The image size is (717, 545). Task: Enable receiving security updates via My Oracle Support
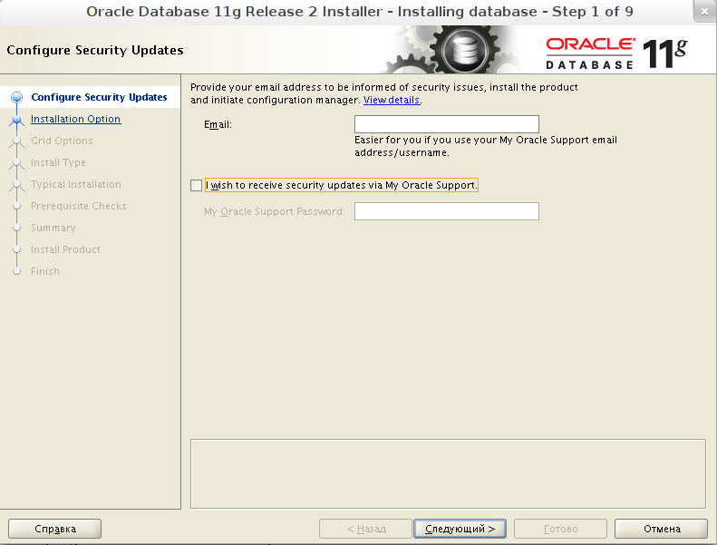pyautogui.click(x=196, y=185)
